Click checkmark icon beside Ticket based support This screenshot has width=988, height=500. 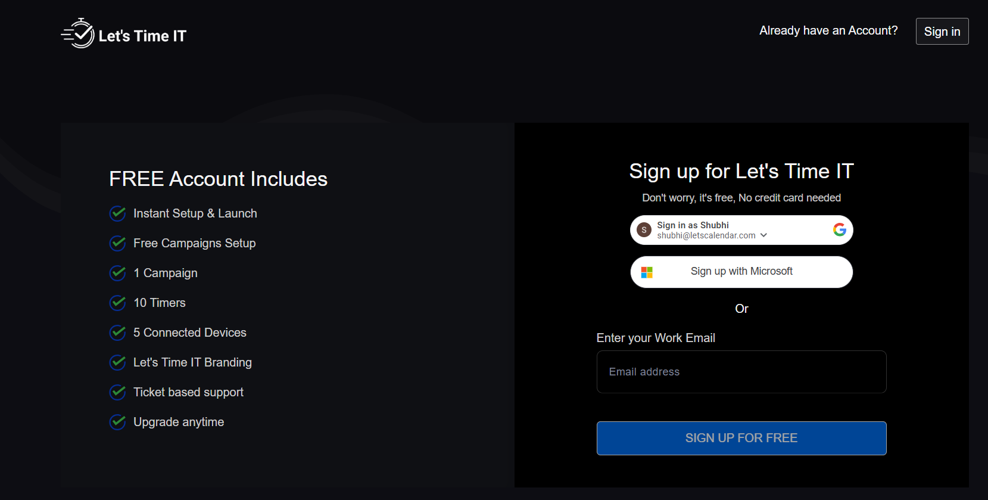pyautogui.click(x=118, y=392)
